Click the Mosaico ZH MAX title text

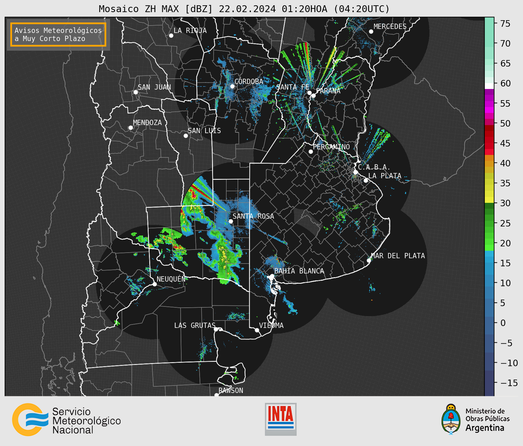click(244, 9)
